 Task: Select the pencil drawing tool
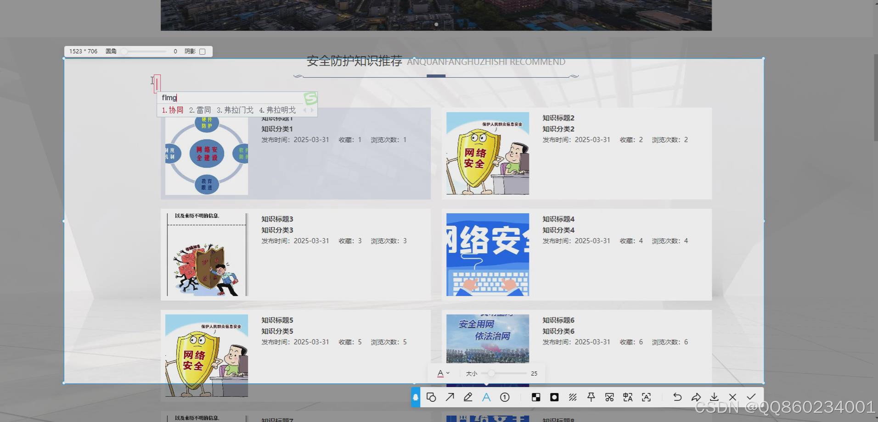pos(468,397)
